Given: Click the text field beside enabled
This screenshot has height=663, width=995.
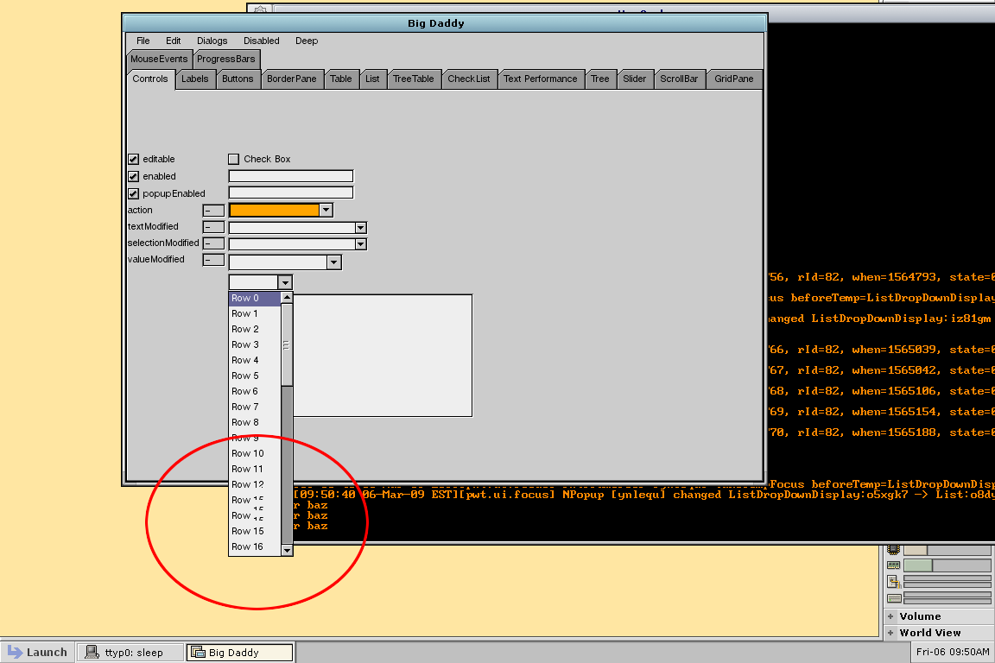Looking at the screenshot, I should click(290, 176).
